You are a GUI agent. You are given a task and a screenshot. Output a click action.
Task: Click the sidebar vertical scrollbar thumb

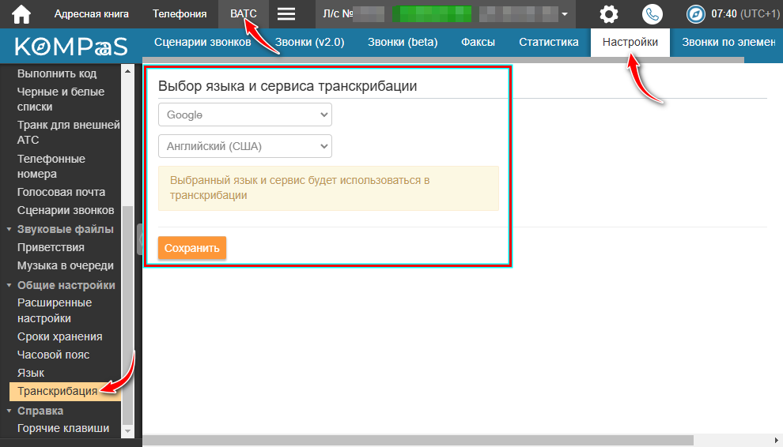pos(128,314)
